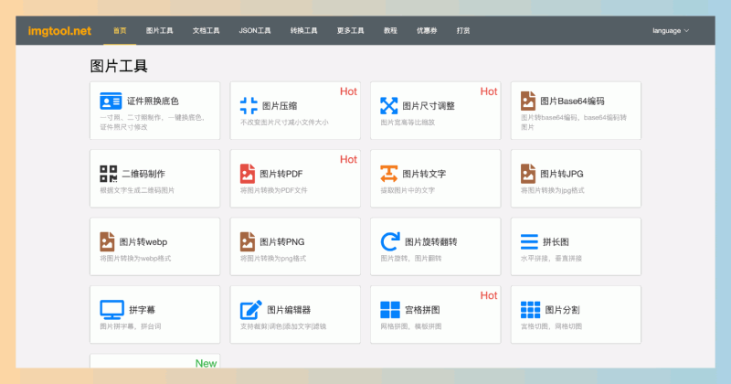This screenshot has width=731, height=384.
Task: Click the 图片工具 section heading
Action: [x=119, y=66]
